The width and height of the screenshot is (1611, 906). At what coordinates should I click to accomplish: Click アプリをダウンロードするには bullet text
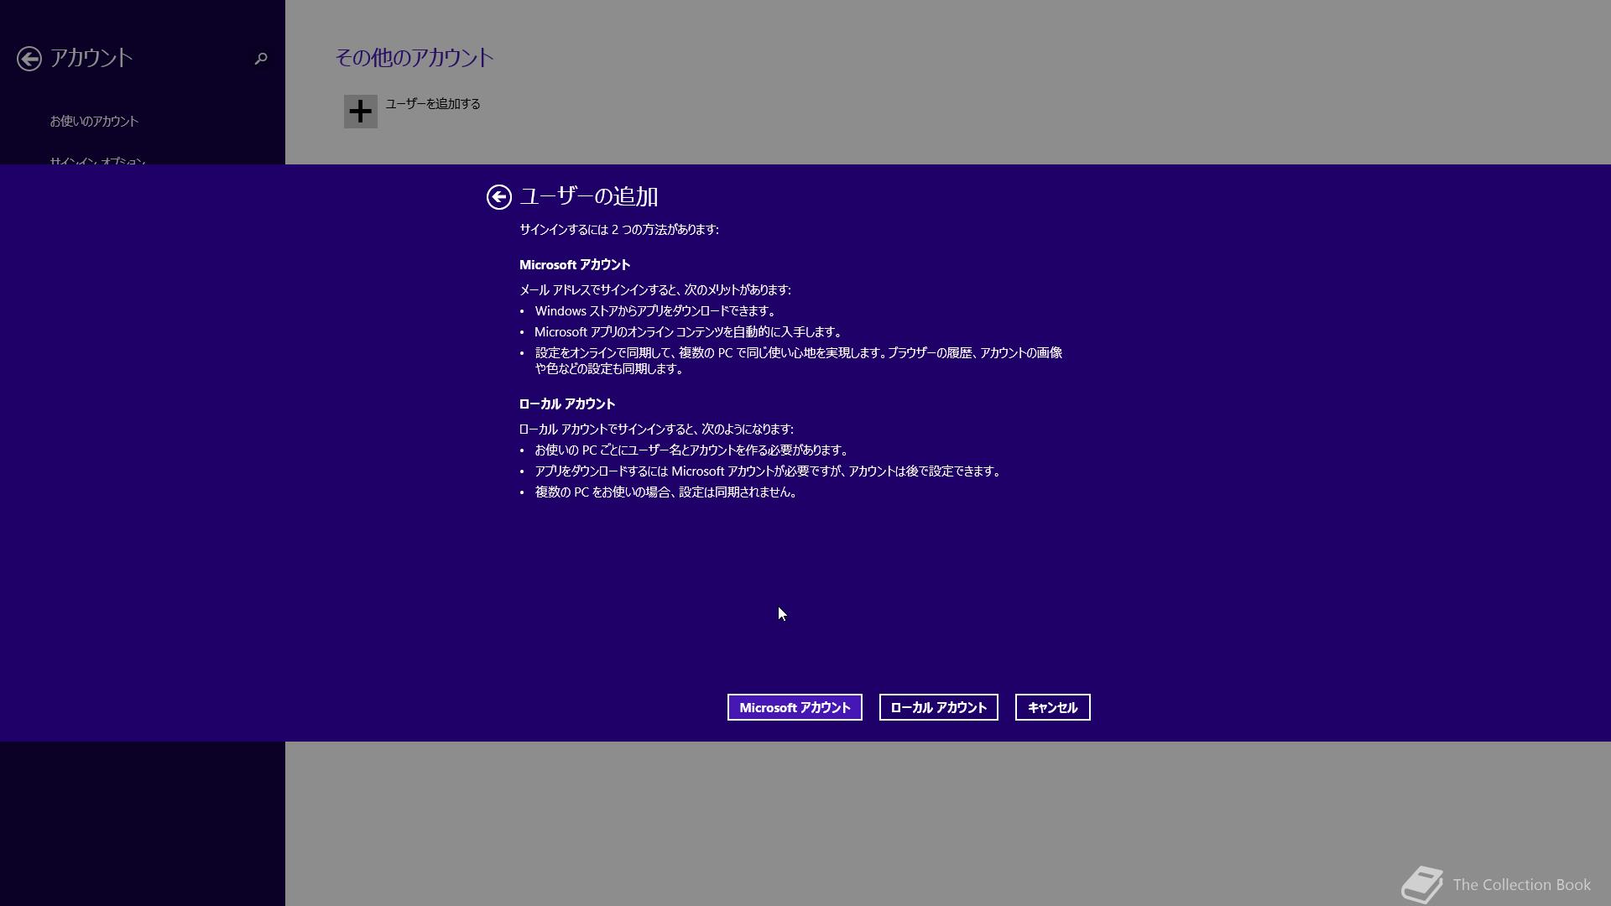(x=769, y=471)
